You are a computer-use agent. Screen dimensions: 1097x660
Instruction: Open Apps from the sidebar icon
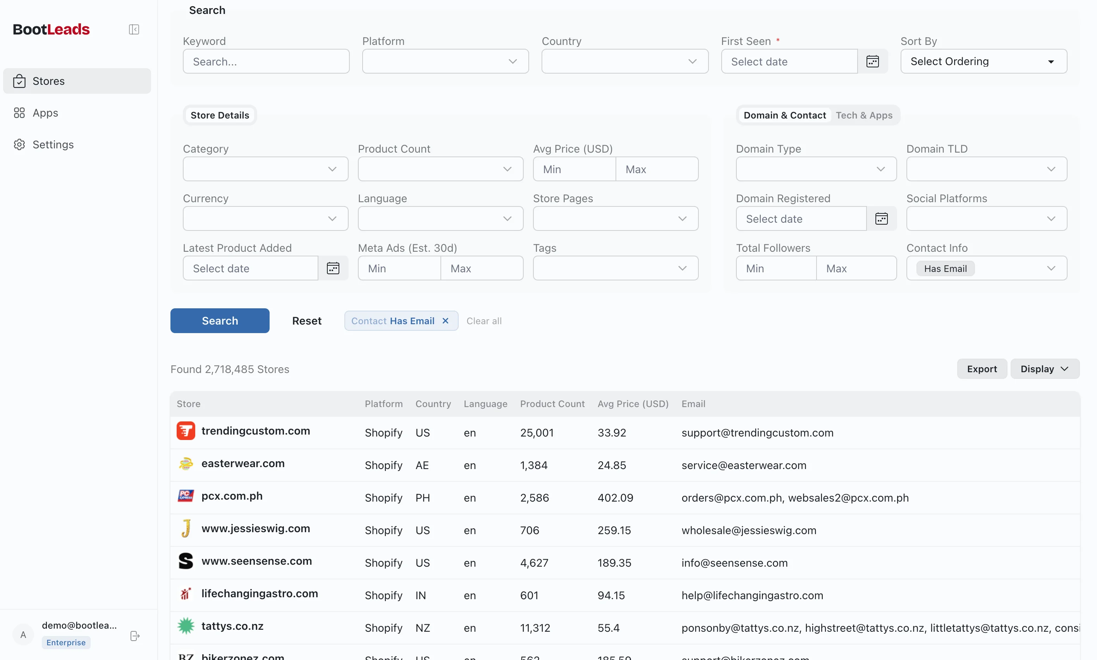(18, 113)
